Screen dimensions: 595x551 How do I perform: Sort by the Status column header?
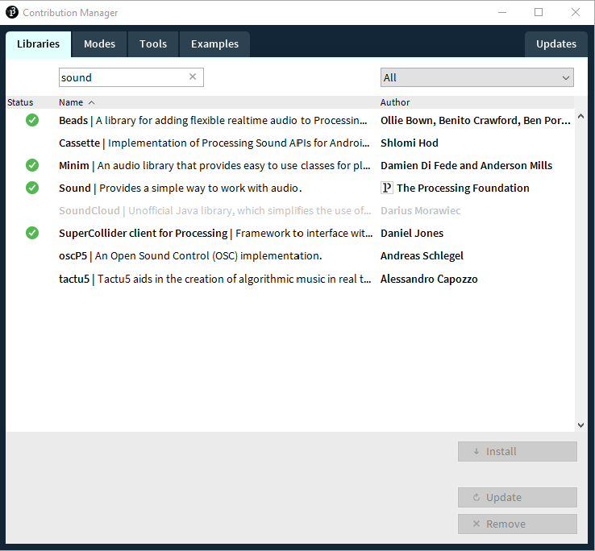coord(20,102)
